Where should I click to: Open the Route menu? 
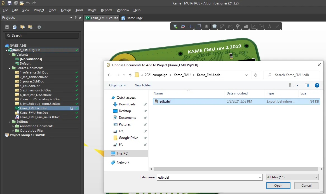(x=92, y=10)
